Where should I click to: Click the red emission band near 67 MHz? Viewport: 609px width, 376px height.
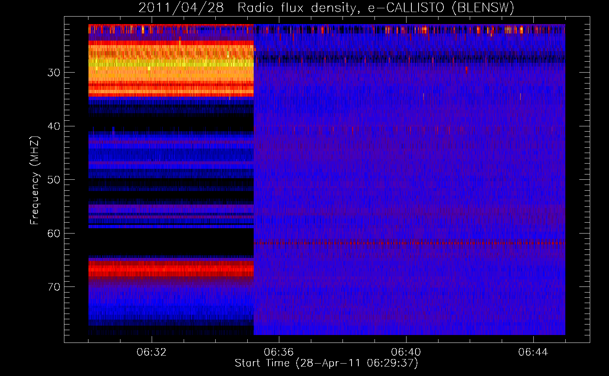pyautogui.click(x=171, y=269)
